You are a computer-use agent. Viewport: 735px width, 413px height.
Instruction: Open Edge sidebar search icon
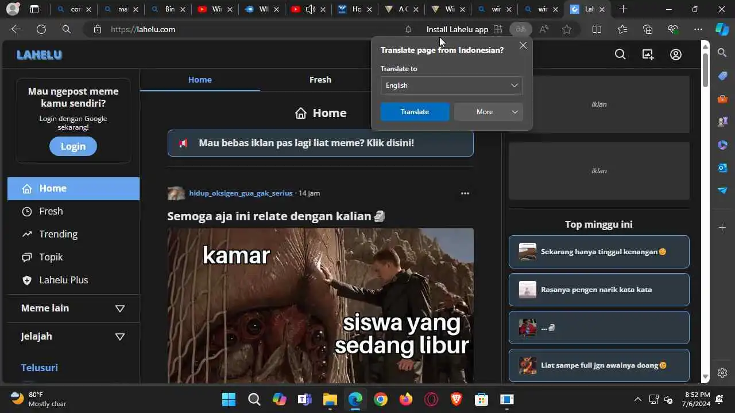[722, 53]
